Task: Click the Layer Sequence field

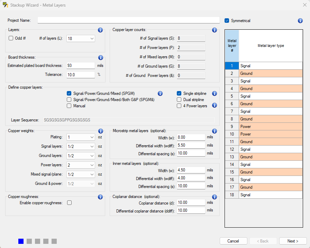Action: [x=129, y=120]
